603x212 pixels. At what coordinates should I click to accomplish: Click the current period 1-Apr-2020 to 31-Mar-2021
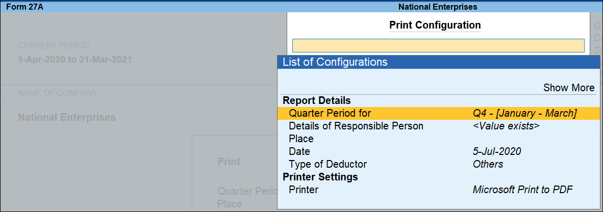(x=74, y=60)
